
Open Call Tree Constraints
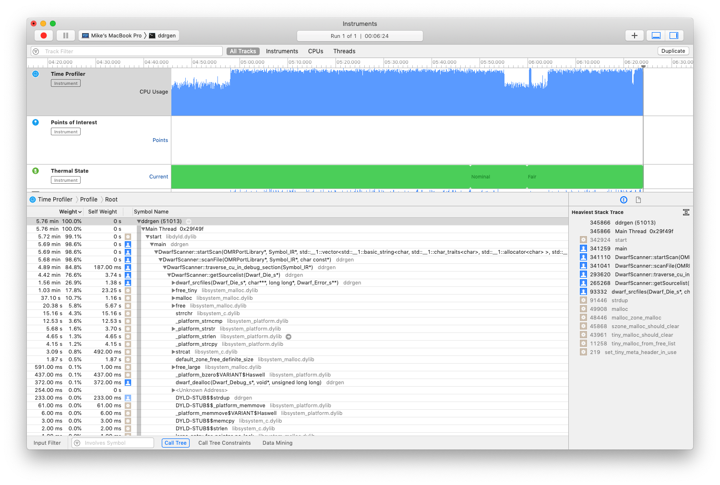click(x=224, y=443)
